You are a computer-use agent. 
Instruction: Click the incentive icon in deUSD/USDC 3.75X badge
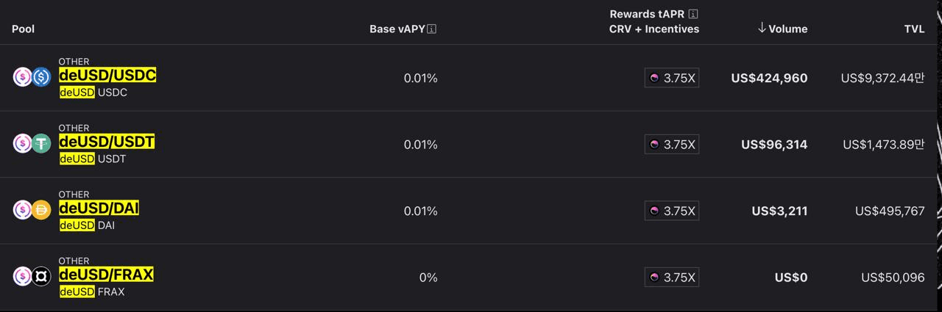tap(654, 78)
